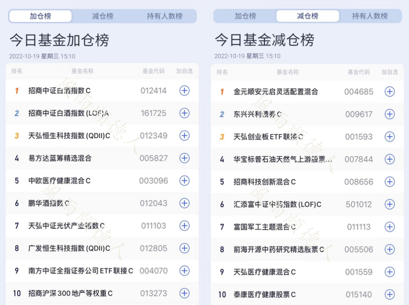Screen dimensions: 409x305
Task: Open 持有人数榜 tab in left panel
Action: coord(165,16)
